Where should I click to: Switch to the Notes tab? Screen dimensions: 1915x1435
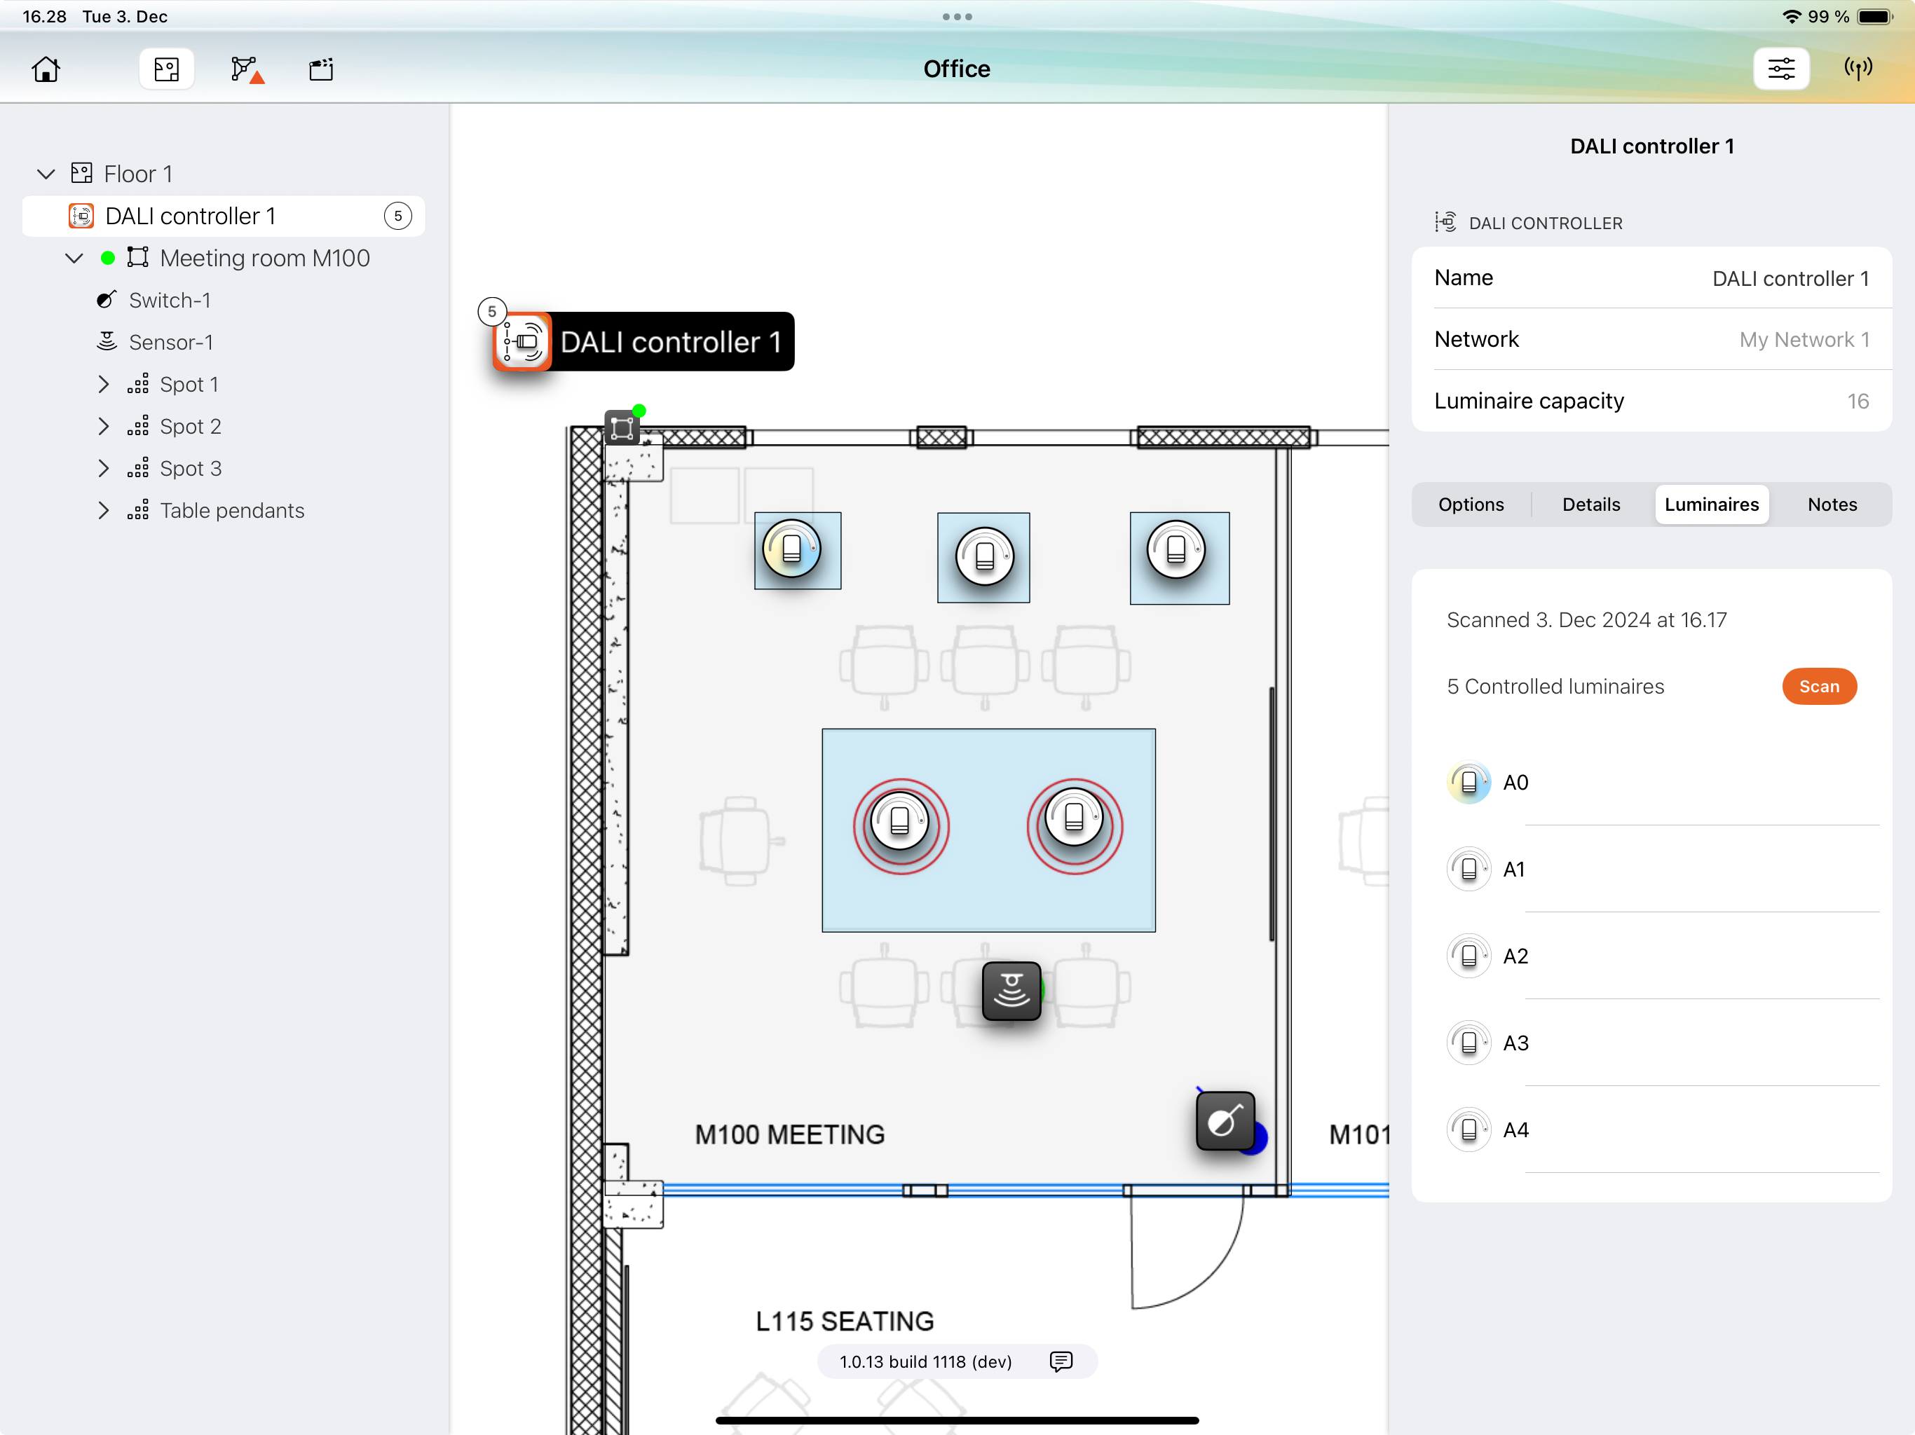pyautogui.click(x=1831, y=504)
